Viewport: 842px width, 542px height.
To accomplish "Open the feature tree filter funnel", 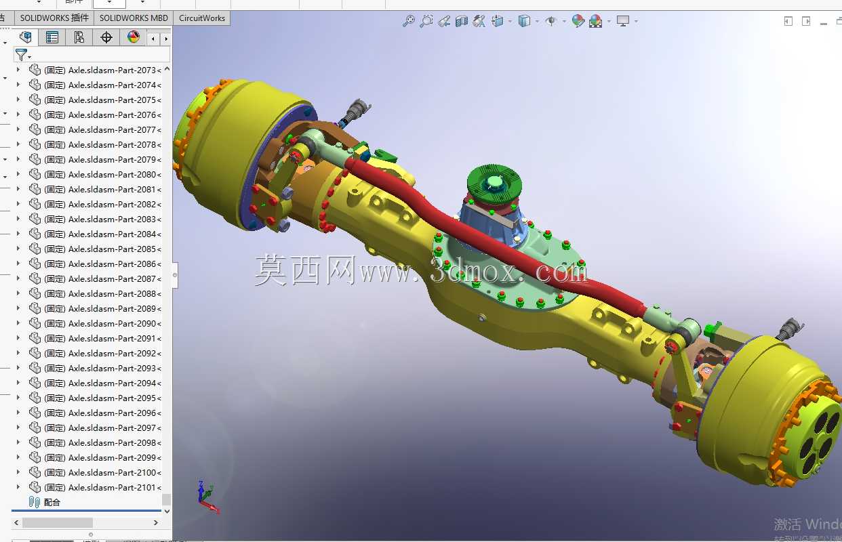I will [21, 55].
